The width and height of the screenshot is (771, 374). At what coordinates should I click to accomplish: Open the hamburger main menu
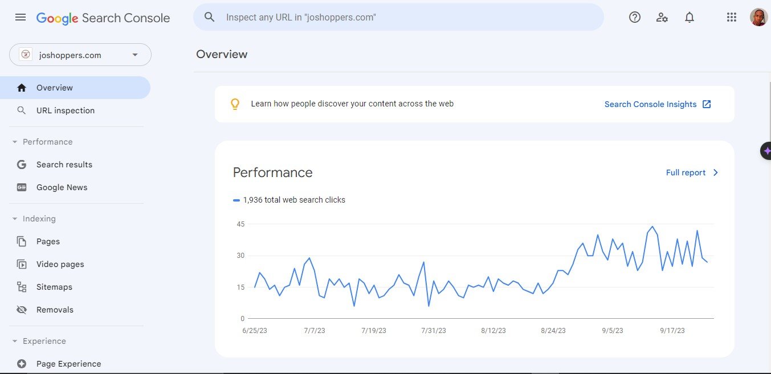21,17
